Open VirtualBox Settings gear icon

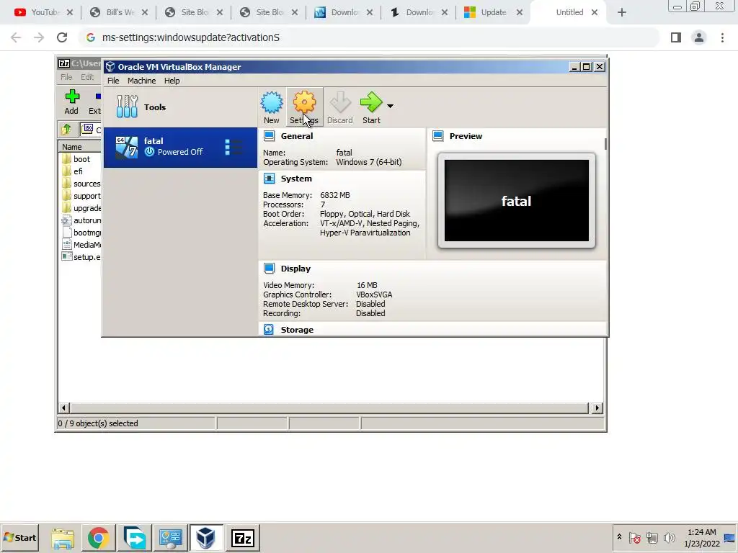(x=305, y=107)
